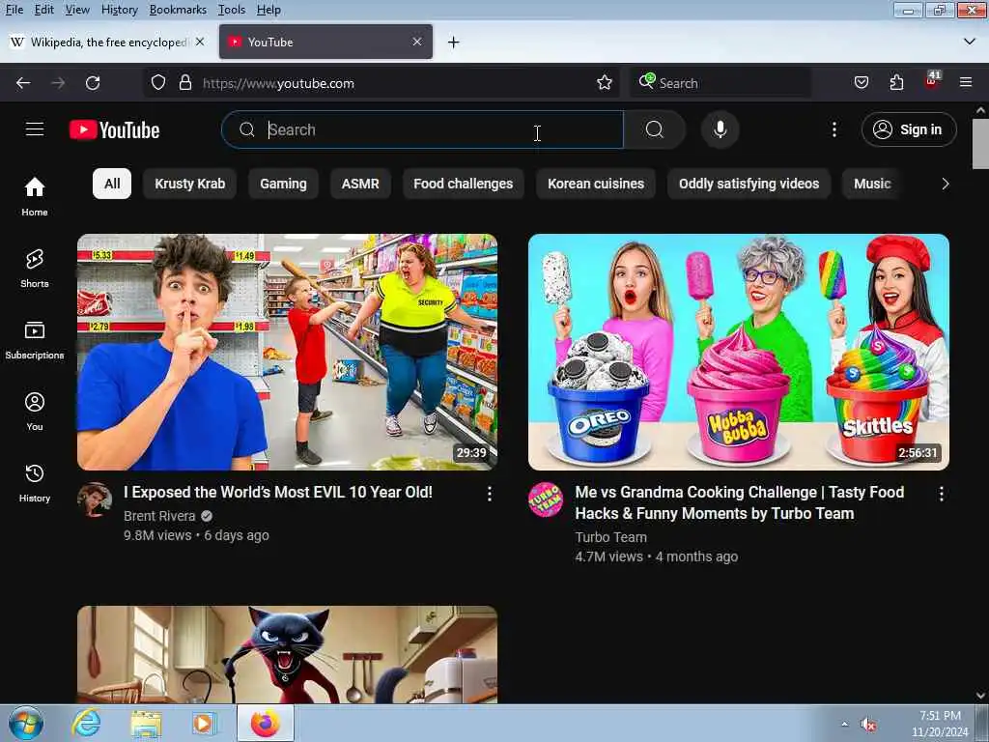Open options menu for Brent Rivera video
Screen dimensions: 989x742
[490, 494]
